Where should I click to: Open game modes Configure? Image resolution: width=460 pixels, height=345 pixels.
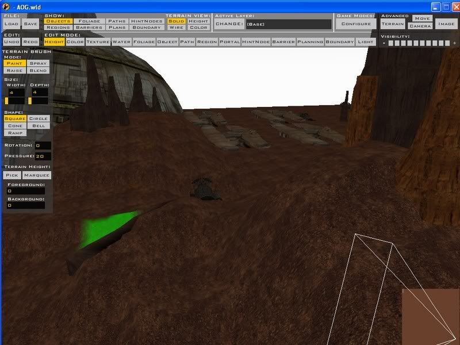356,24
